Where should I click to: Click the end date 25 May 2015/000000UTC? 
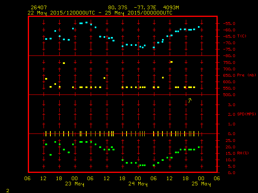coord(139,13)
